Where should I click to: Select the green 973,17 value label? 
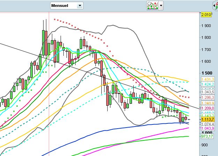(x=207, y=136)
